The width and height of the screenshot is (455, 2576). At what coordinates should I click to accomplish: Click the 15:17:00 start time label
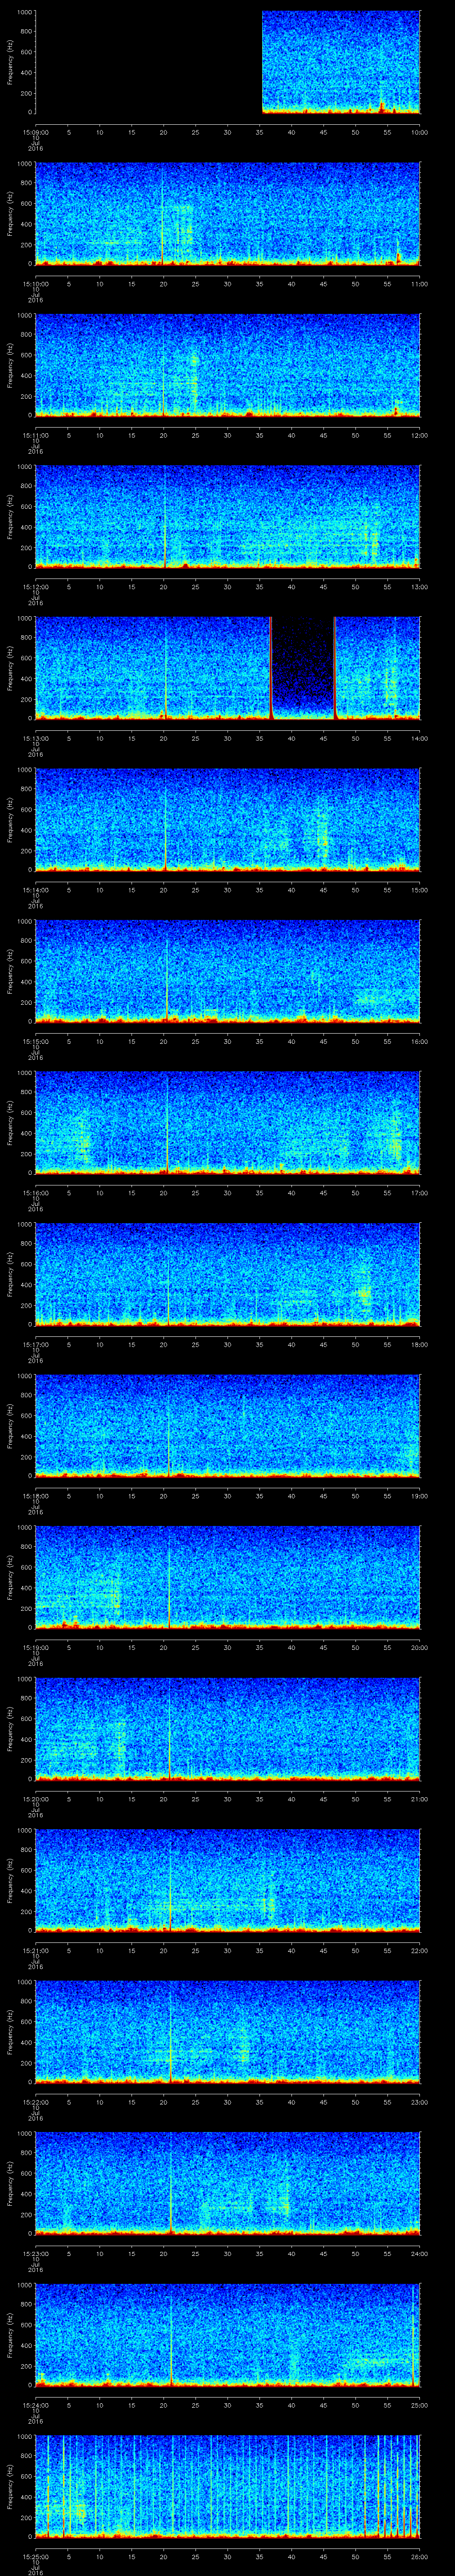tap(35, 1342)
